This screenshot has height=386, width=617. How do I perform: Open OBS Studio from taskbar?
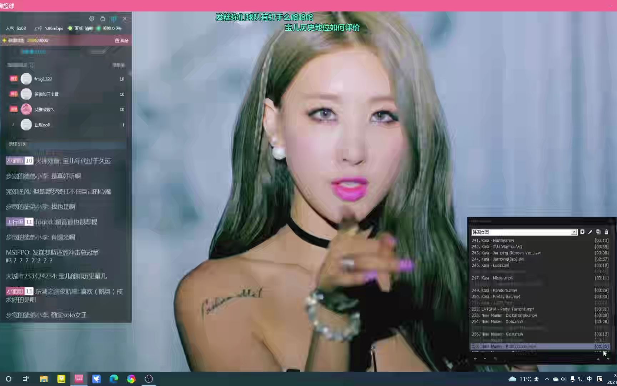[x=149, y=379]
